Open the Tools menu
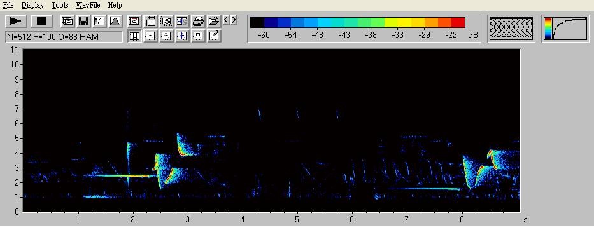594x244 pixels. click(x=60, y=5)
